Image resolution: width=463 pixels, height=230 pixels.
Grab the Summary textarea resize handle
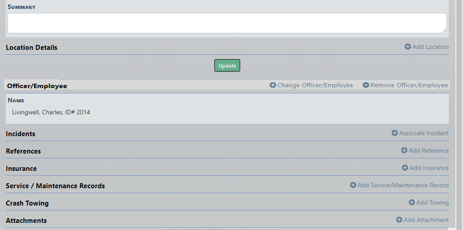[x=444, y=31]
